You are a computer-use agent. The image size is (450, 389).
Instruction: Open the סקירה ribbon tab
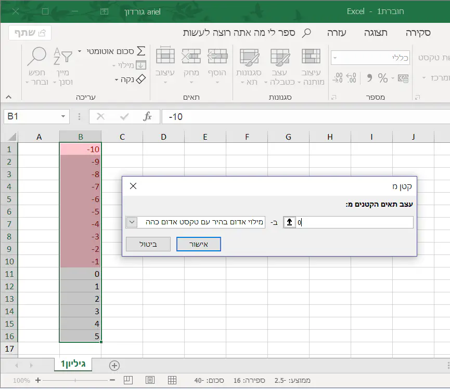tap(418, 33)
